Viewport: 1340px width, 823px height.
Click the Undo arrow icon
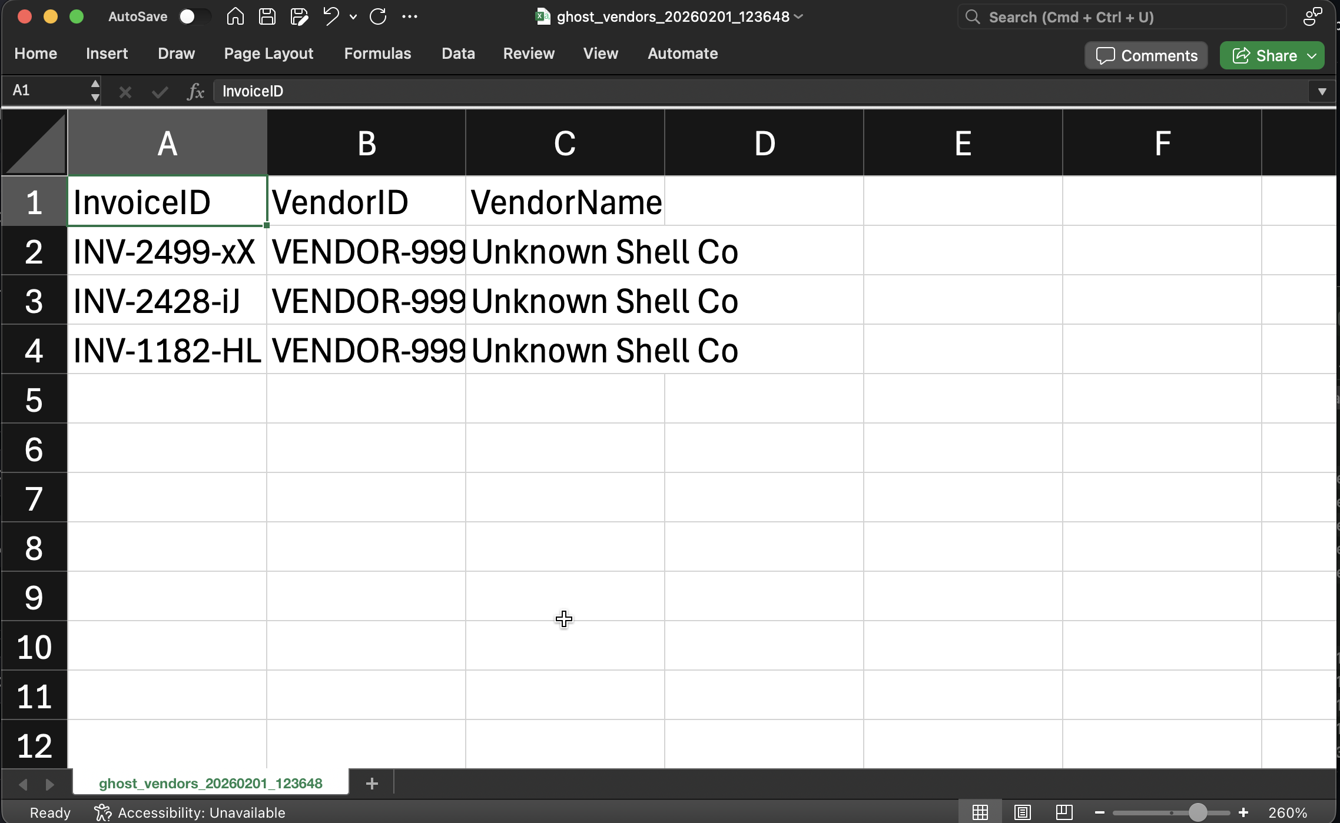[x=331, y=16]
